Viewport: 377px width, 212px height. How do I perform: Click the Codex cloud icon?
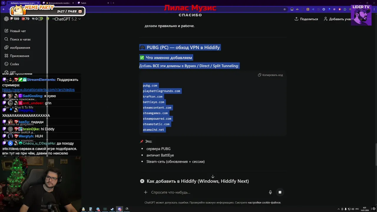(6, 64)
